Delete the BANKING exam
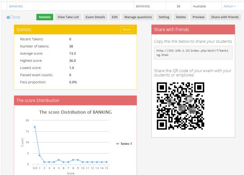This screenshot has height=175, width=244. 181,17
